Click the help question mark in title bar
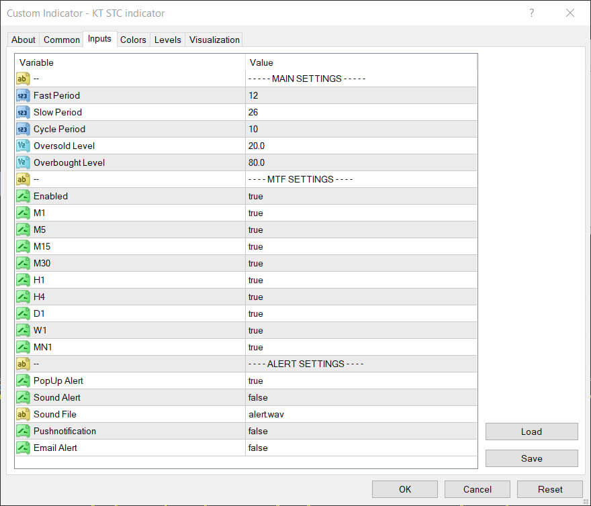Screen dimensions: 591x506 tap(531, 13)
